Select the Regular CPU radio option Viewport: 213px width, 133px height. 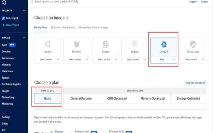click(52, 132)
